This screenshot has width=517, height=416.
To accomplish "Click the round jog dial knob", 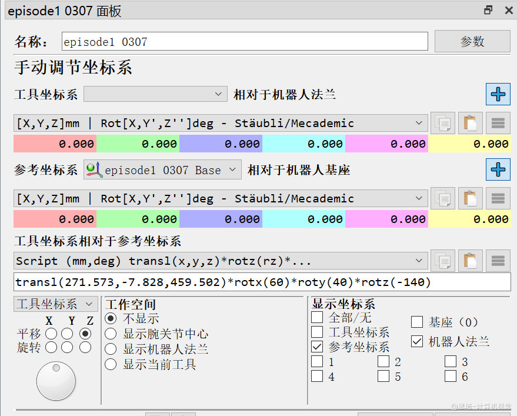I will pos(56,381).
